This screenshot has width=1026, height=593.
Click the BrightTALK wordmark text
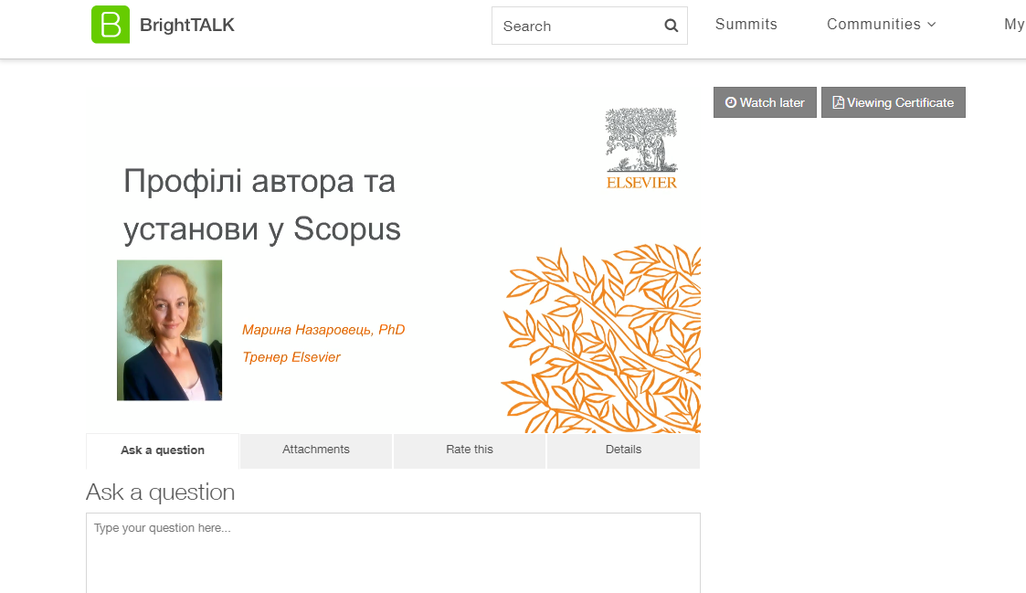click(187, 25)
